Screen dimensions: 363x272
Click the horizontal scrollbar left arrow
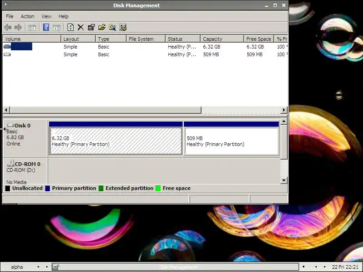click(6, 110)
